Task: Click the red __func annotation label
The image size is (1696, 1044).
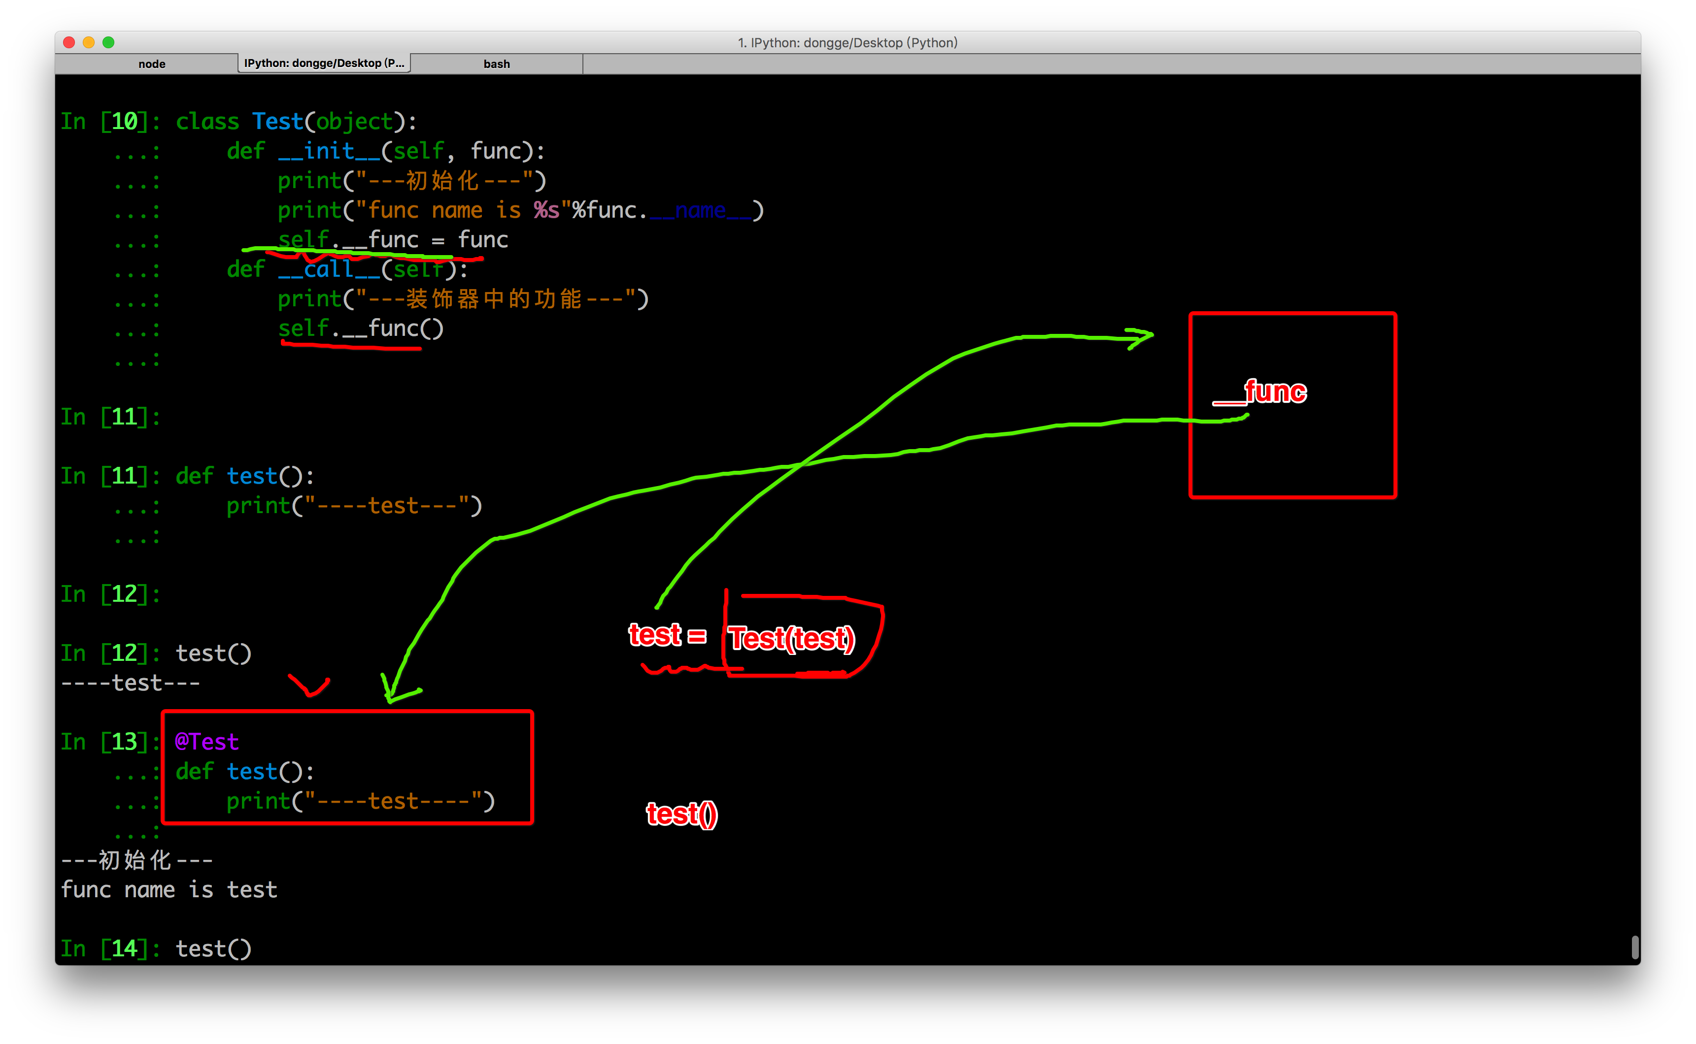Action: [x=1259, y=391]
